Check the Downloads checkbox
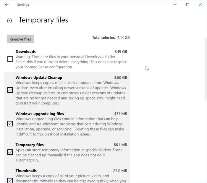The image size is (207, 183). coord(10,59)
